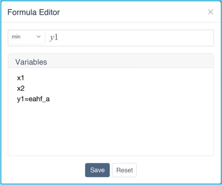Click the chevron arrow beside min
222x185 pixels.
(x=39, y=37)
